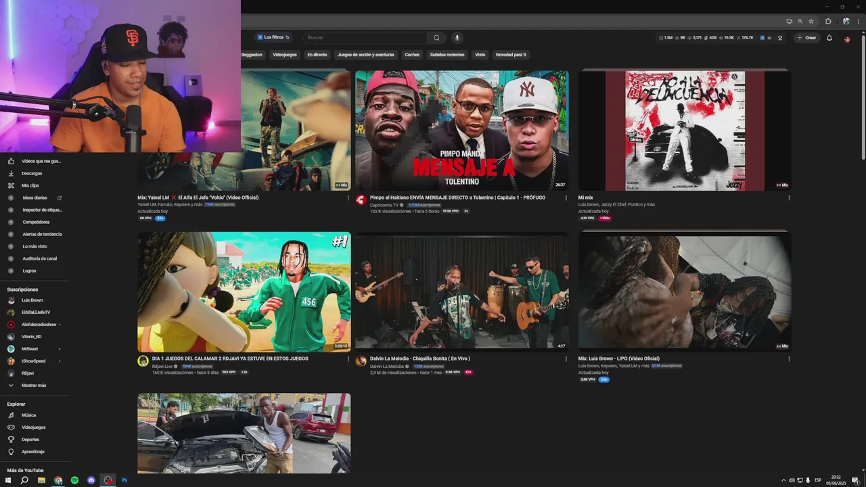This screenshot has width=866, height=487.
Task: Select the Videojuegos filter chip
Action: tap(285, 55)
